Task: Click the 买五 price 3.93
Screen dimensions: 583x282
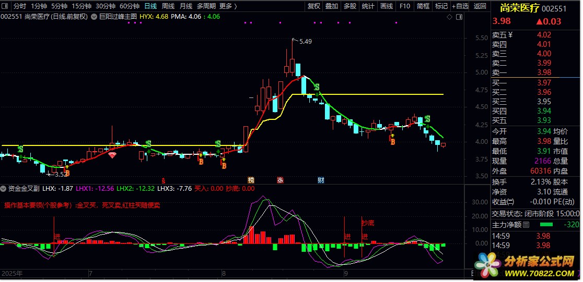Action: pos(543,120)
